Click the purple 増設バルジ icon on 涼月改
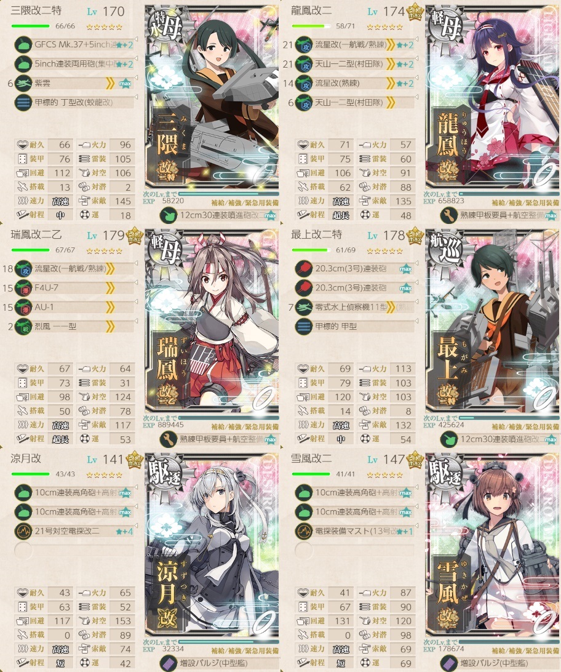 pyautogui.click(x=169, y=663)
